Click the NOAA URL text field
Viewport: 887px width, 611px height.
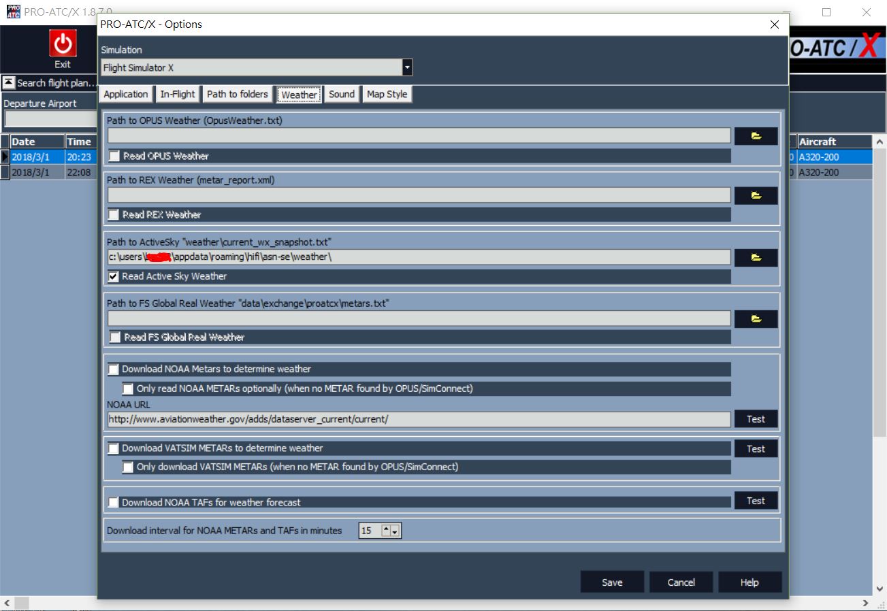[419, 419]
